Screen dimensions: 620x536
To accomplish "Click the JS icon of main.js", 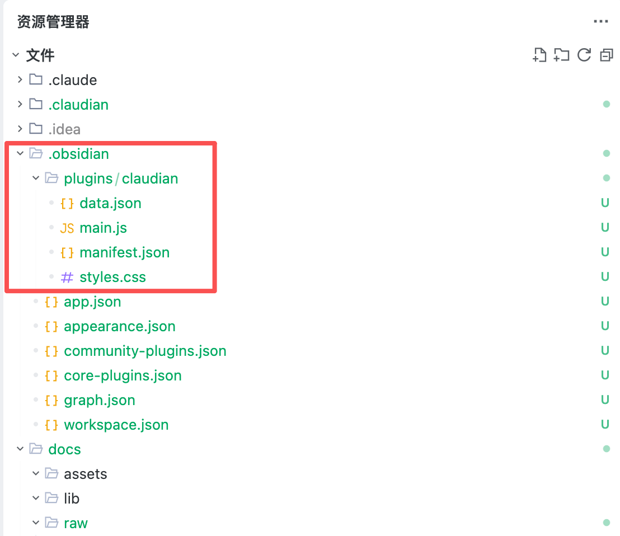I will (x=67, y=228).
